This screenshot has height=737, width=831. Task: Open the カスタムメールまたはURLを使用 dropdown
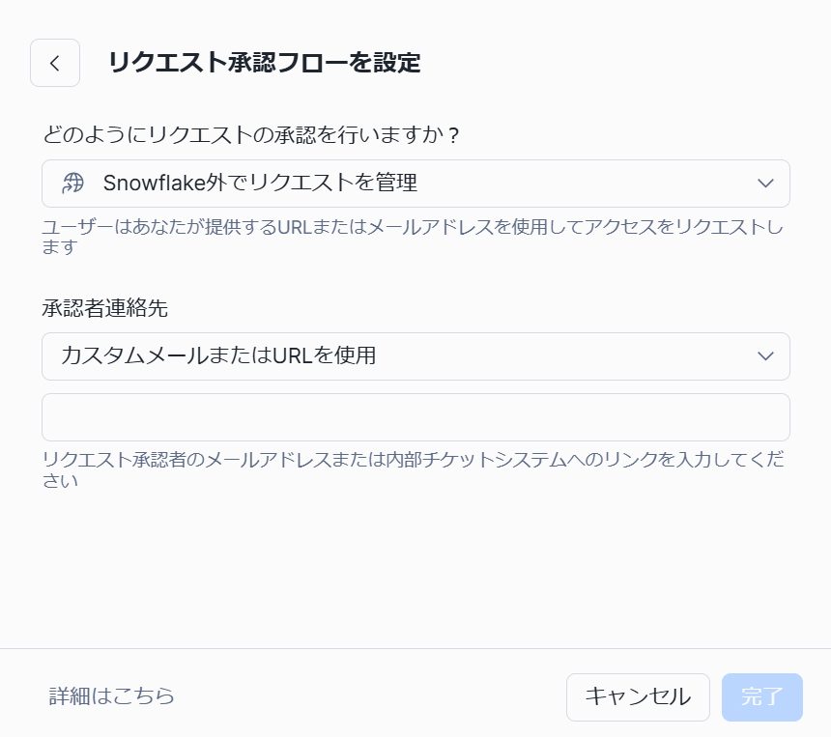coord(415,356)
